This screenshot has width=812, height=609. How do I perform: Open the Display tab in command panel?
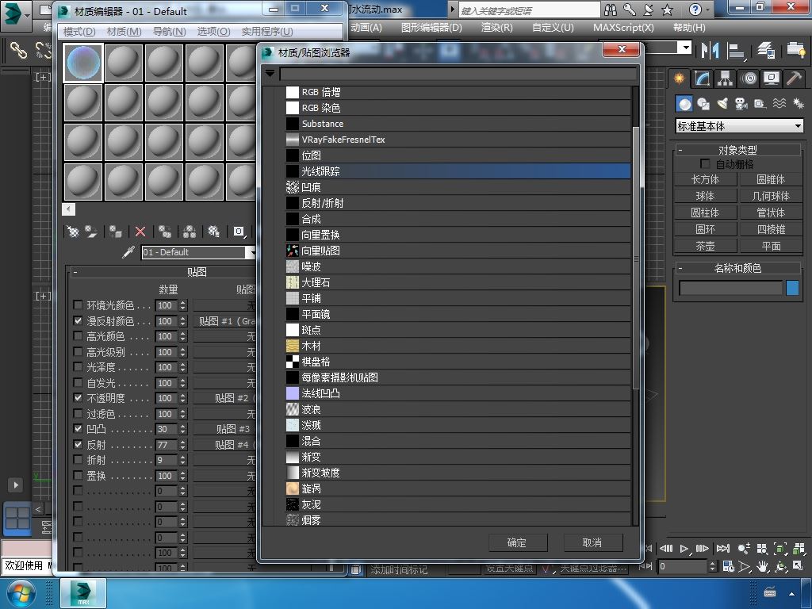772,79
